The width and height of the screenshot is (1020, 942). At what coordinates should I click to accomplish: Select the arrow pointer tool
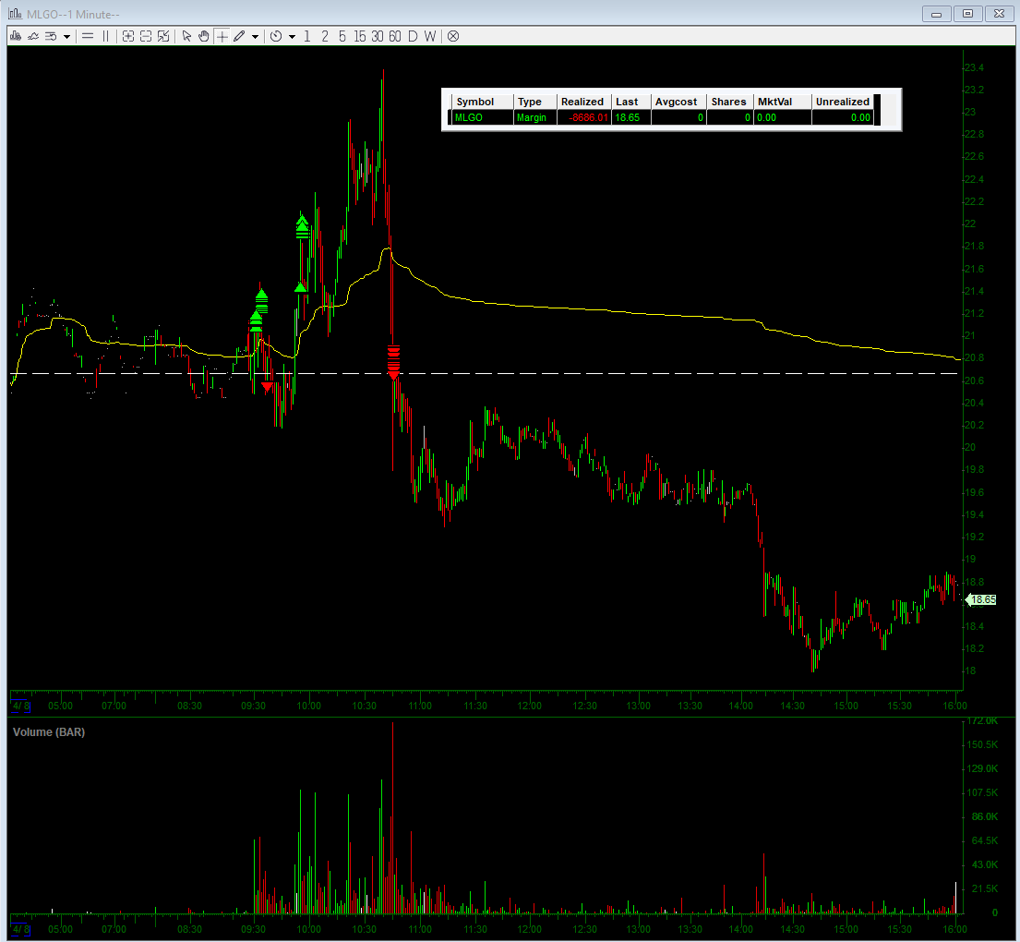tap(186, 36)
